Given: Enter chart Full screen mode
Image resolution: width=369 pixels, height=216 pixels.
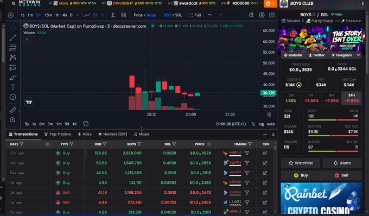Looking at the screenshot, I should (195, 15).
